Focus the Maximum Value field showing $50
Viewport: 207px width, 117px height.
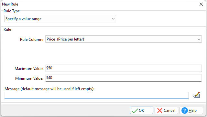pos(124,68)
